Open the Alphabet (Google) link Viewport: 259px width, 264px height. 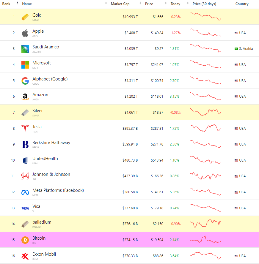[x=50, y=79]
